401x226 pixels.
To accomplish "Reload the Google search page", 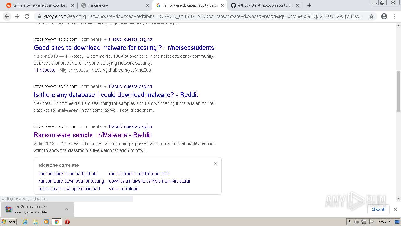I will (27, 16).
